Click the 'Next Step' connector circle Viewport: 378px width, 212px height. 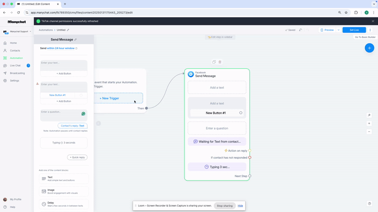(x=250, y=176)
